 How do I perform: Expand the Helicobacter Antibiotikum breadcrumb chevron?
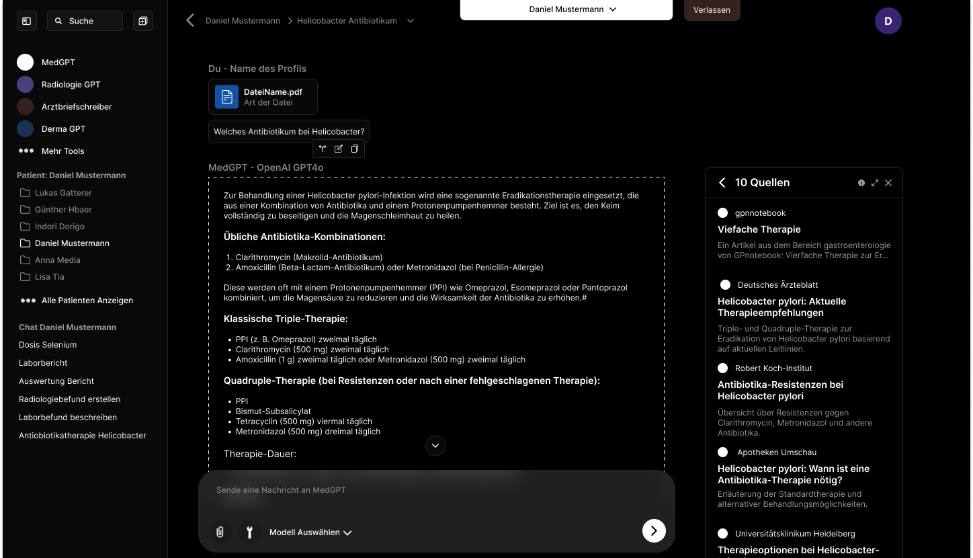[411, 21]
